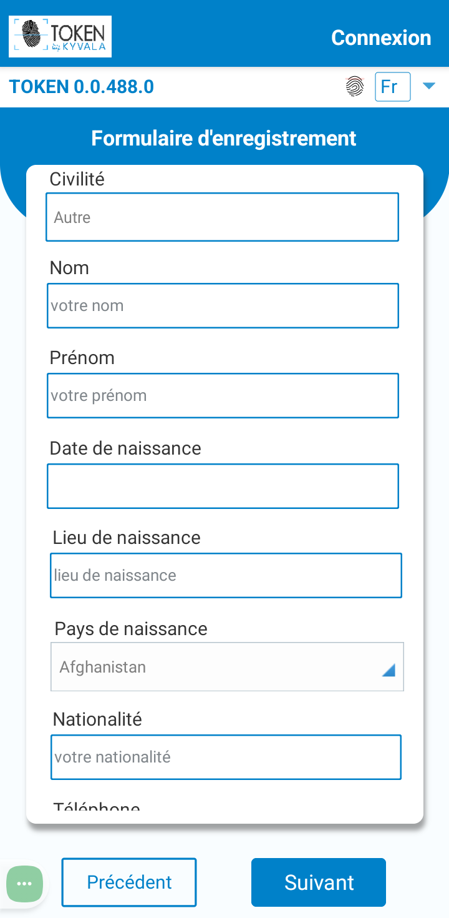Tap the Formulaire d'enregistrement heading
Screen dimensions: 449x918
[x=224, y=138]
